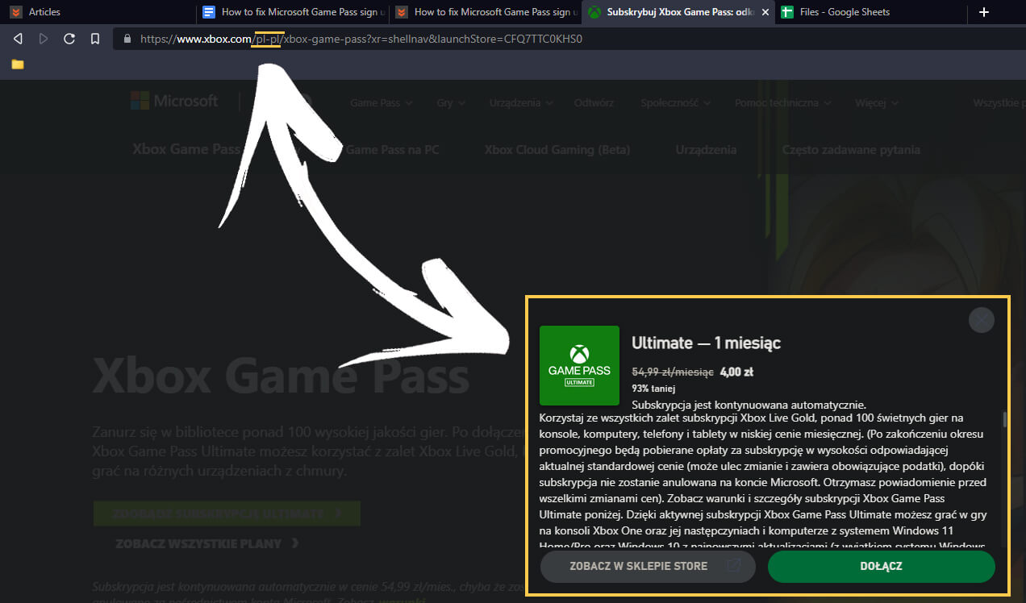Click ZOBACZ W SKLEPIE STORE button
The image size is (1026, 603).
click(x=648, y=566)
